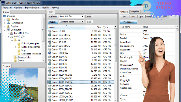Click the Down folder icon
Screen dimensions: 181x102
[15, 60]
